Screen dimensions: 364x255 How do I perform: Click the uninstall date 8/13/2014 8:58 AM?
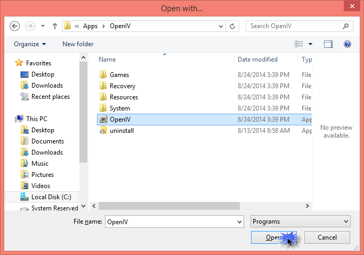coord(263,131)
